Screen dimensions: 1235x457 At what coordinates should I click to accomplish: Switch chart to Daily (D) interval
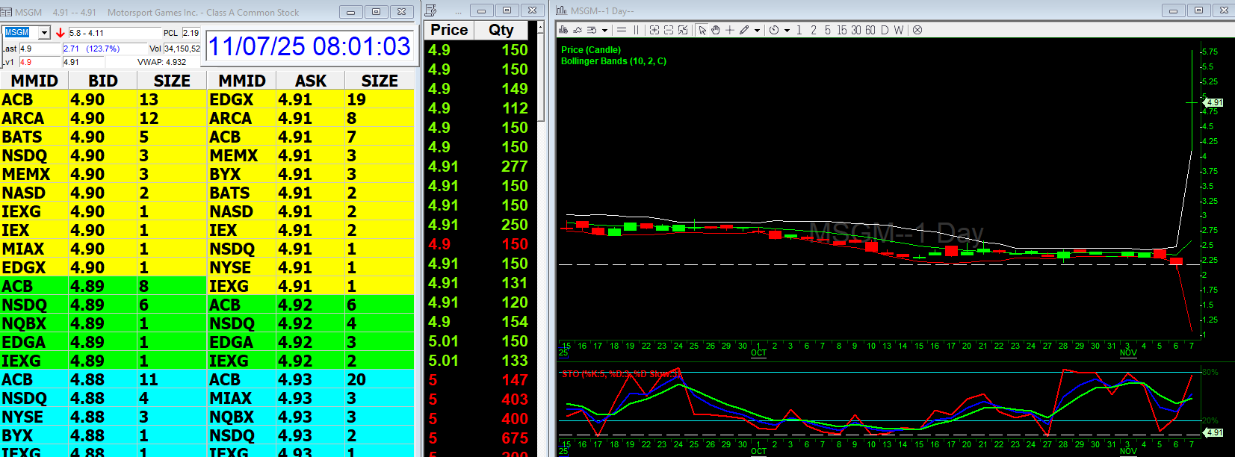pyautogui.click(x=885, y=30)
